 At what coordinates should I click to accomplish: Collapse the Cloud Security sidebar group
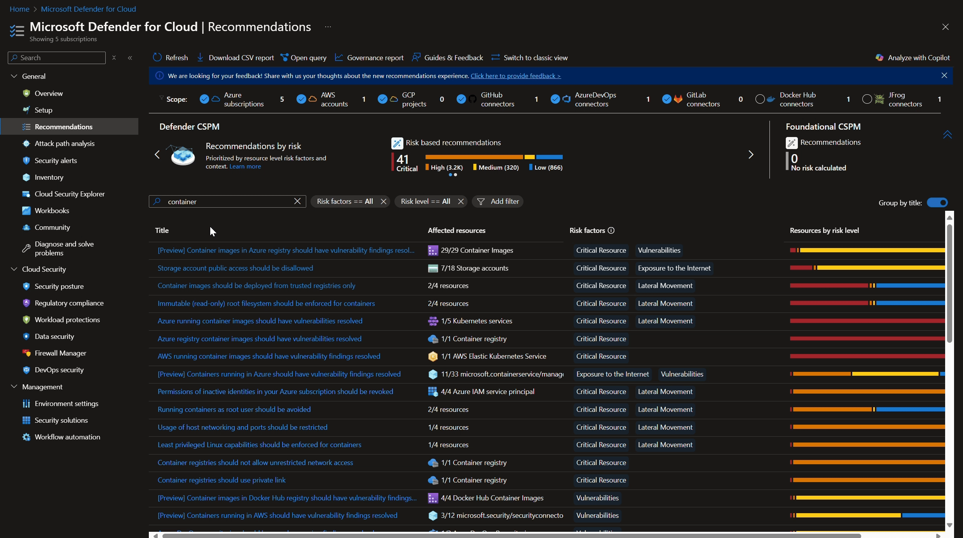tap(14, 269)
